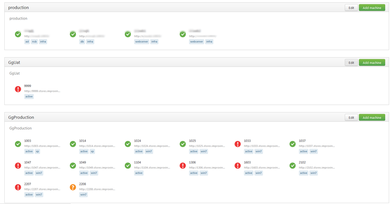Click Edit for the production environment
The image size is (391, 204).
click(x=351, y=8)
